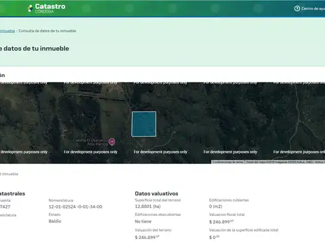
Task: Click the 'Datos valuativos' heading
Action: click(x=156, y=194)
